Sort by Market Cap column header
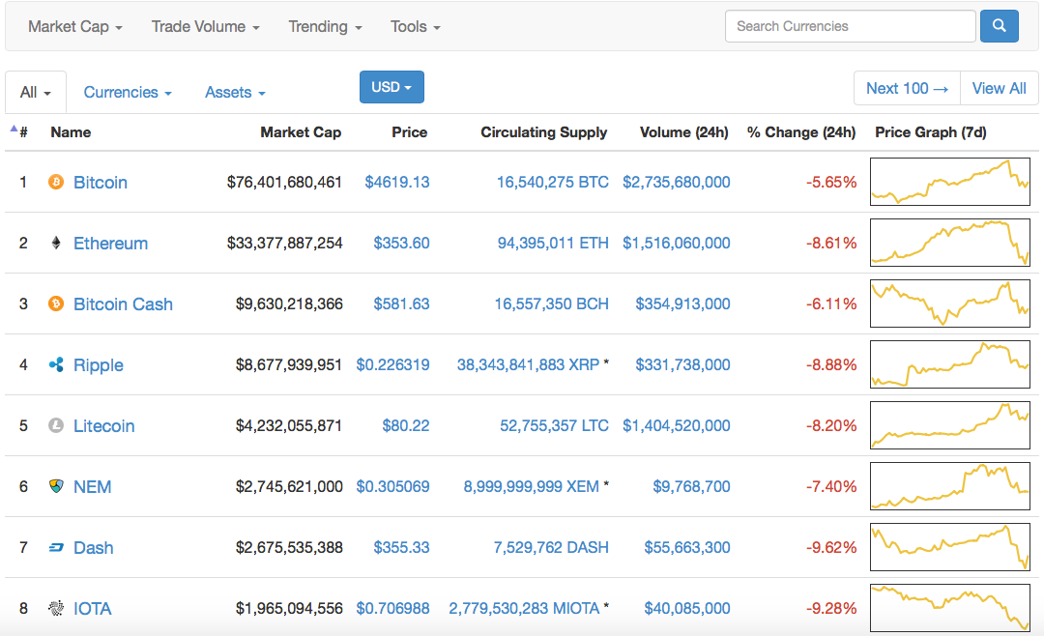 301,131
